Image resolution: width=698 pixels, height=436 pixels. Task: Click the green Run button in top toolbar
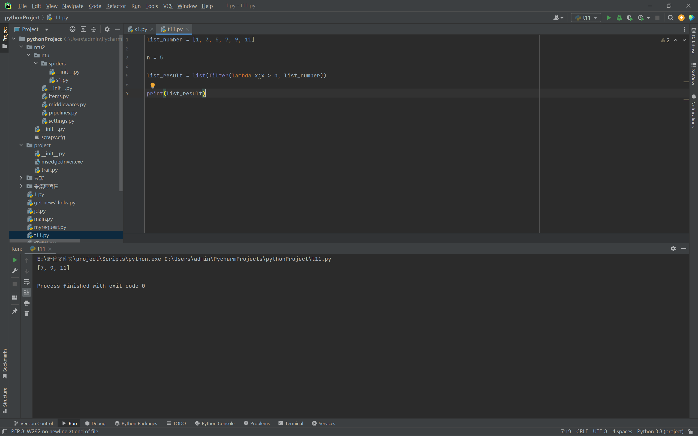(609, 18)
